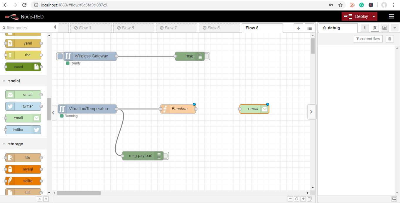This screenshot has height=203, width=400.
Task: Open the sidebar tabs dropdown arrow
Action: coord(394,28)
